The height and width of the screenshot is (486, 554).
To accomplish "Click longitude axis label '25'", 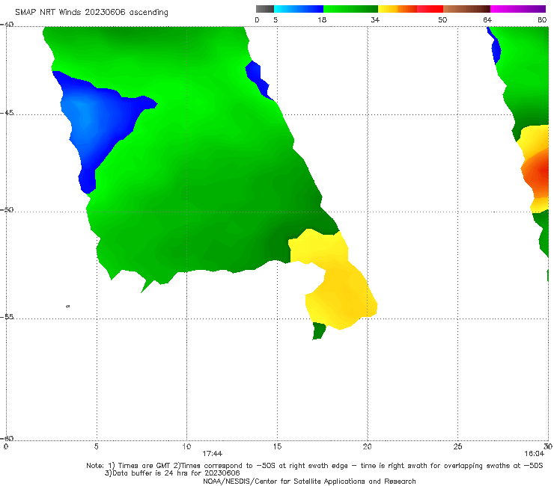I will coord(457,447).
